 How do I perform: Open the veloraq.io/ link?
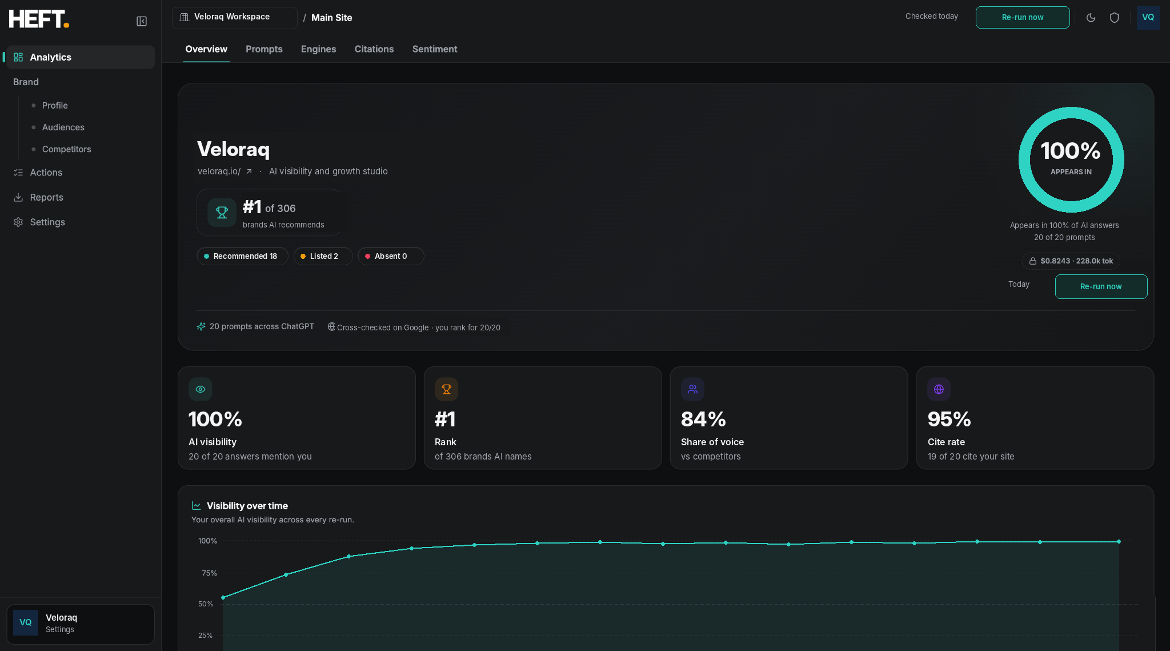219,171
